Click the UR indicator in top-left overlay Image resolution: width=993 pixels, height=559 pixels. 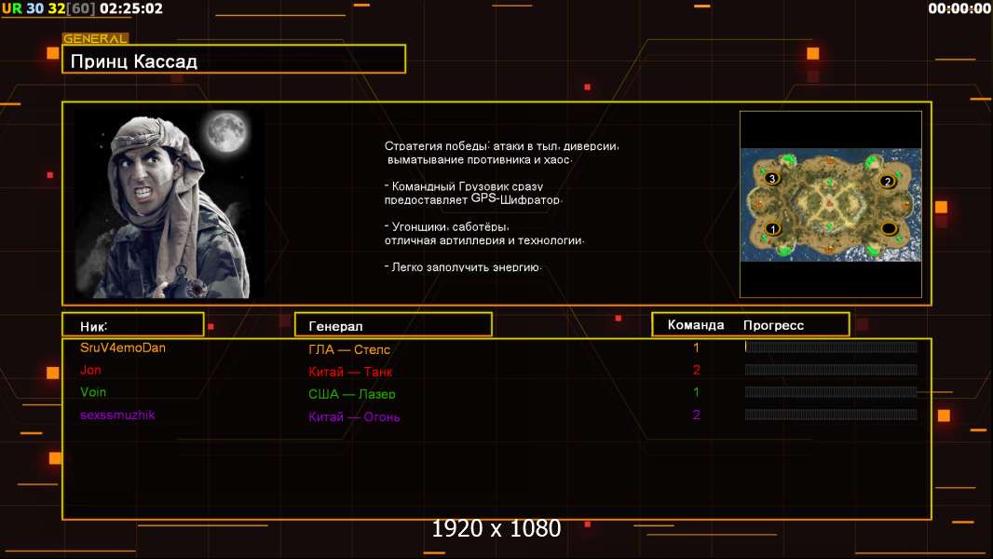point(12,9)
